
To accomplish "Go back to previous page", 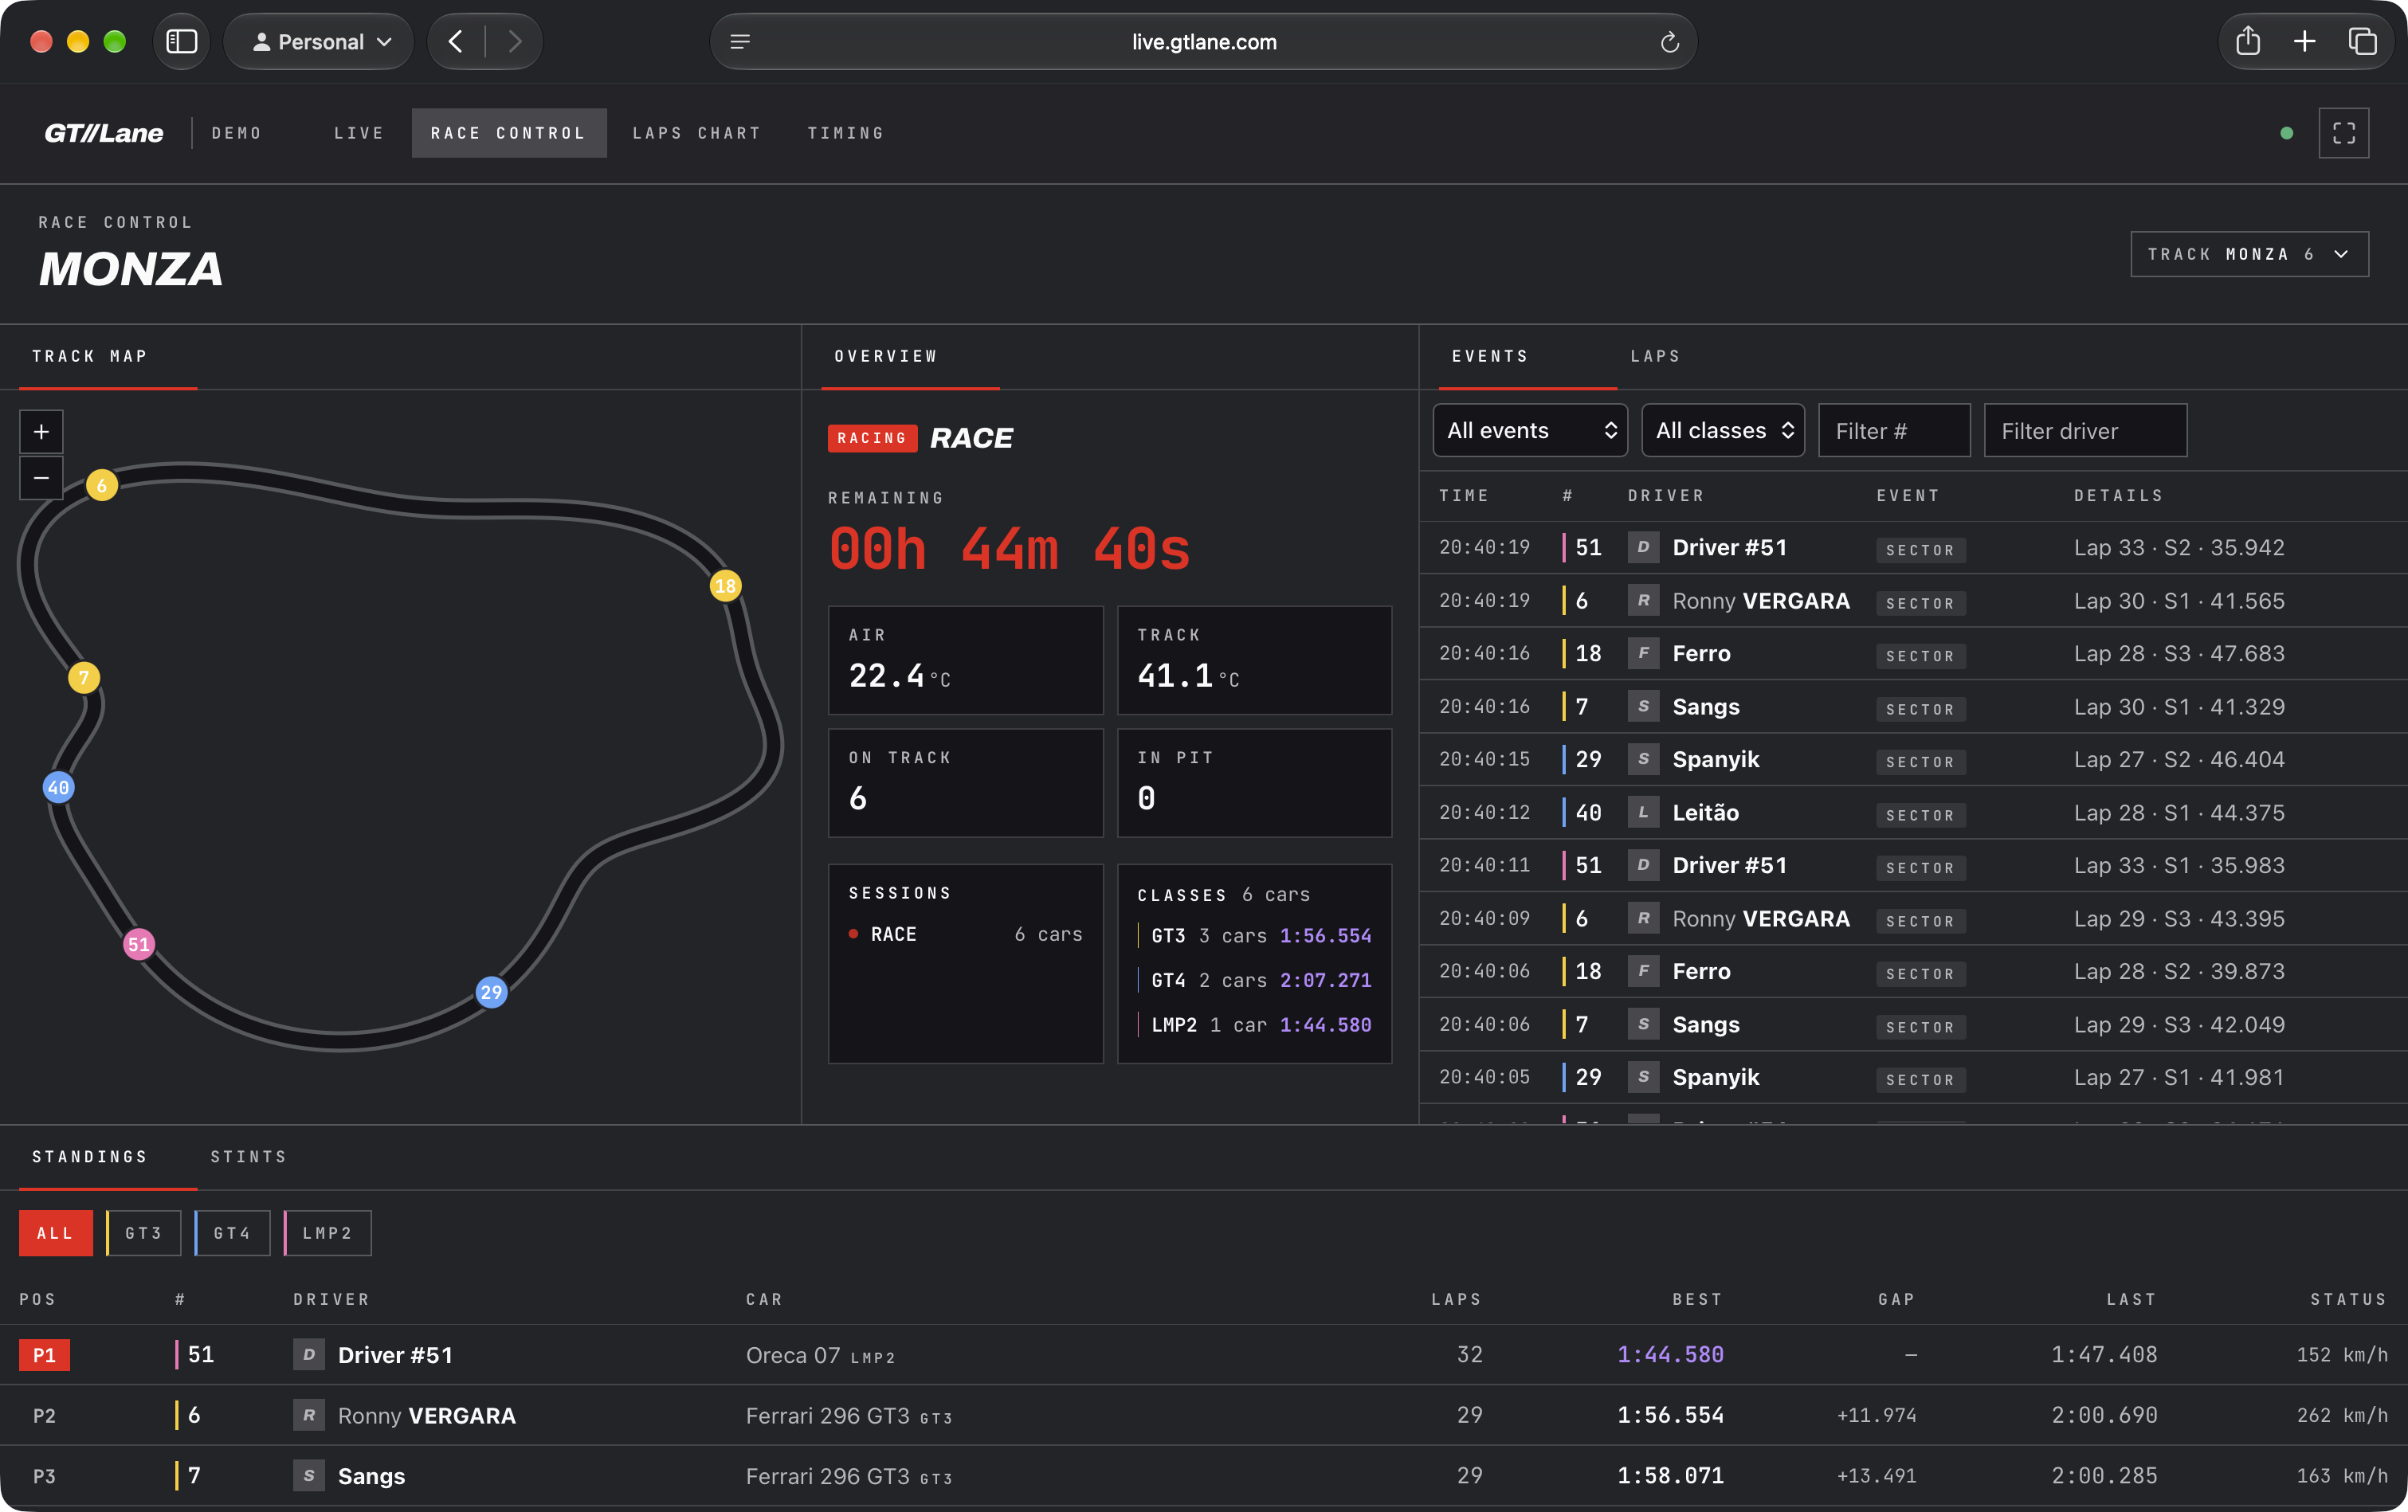I will coord(456,41).
